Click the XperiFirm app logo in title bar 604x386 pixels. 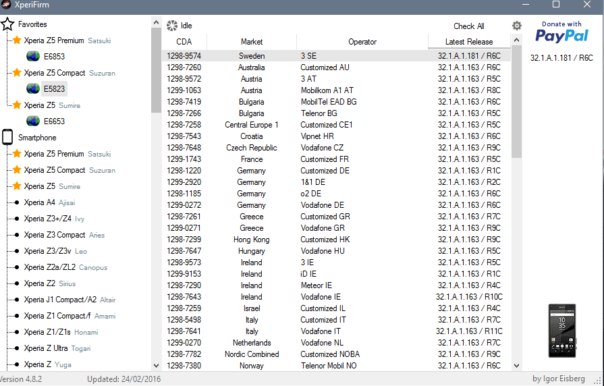tap(6, 5)
